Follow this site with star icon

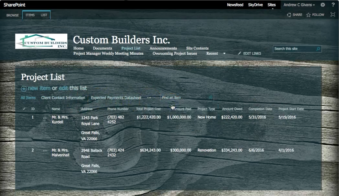pyautogui.click(x=308, y=15)
